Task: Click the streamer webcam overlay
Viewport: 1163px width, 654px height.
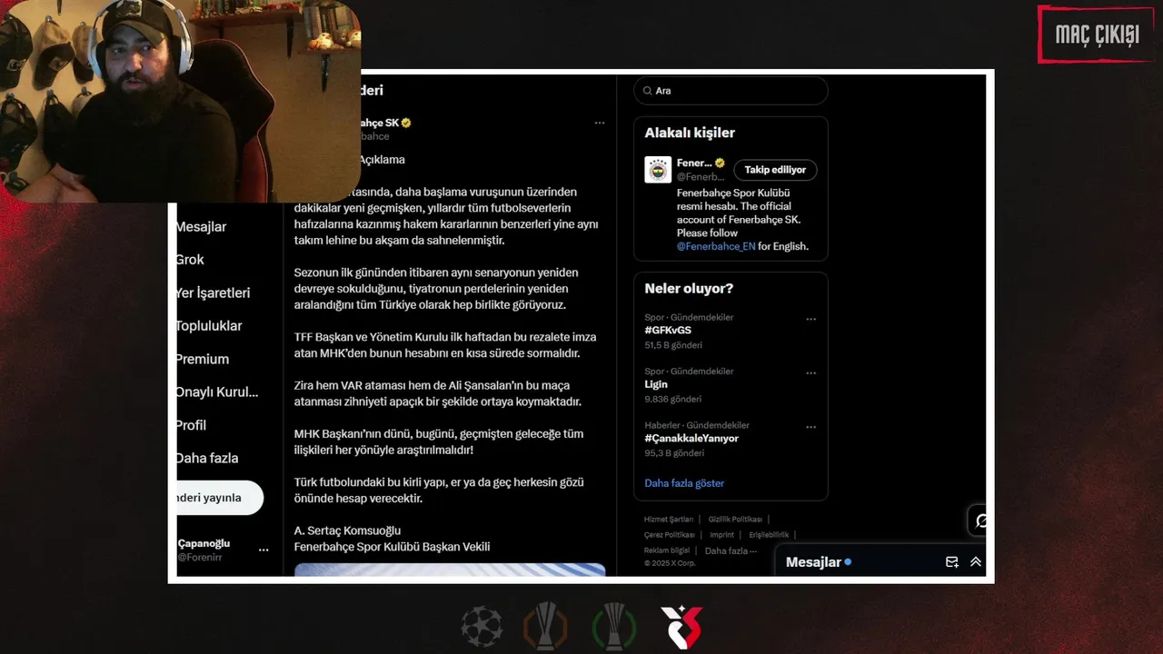Action: click(180, 101)
